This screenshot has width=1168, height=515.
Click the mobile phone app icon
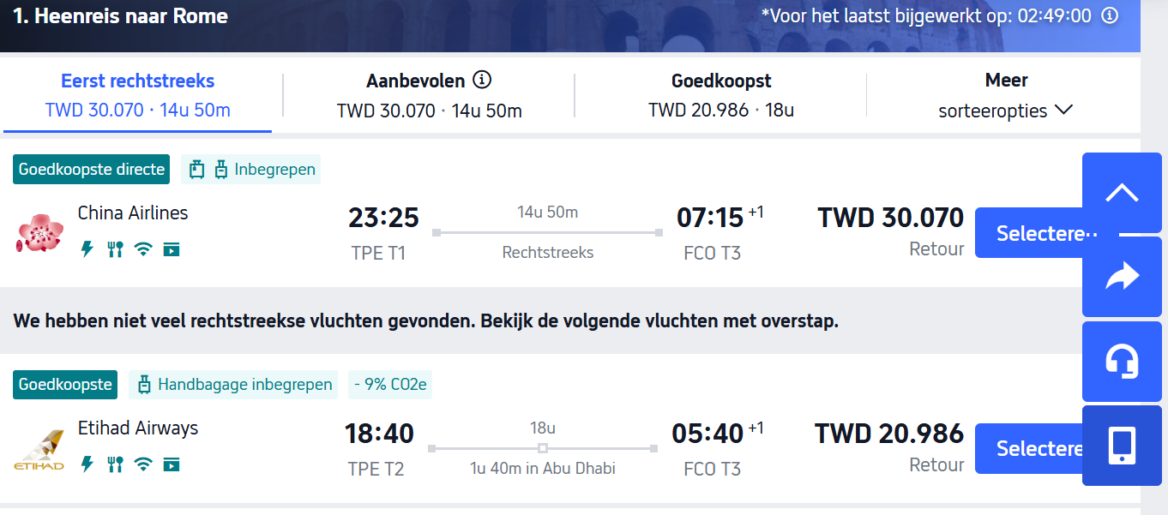[x=1122, y=446]
